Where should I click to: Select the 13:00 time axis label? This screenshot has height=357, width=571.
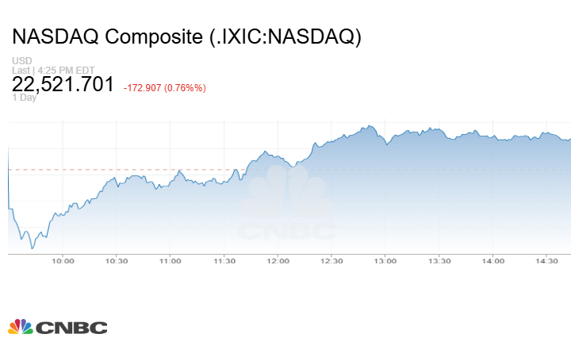point(385,261)
